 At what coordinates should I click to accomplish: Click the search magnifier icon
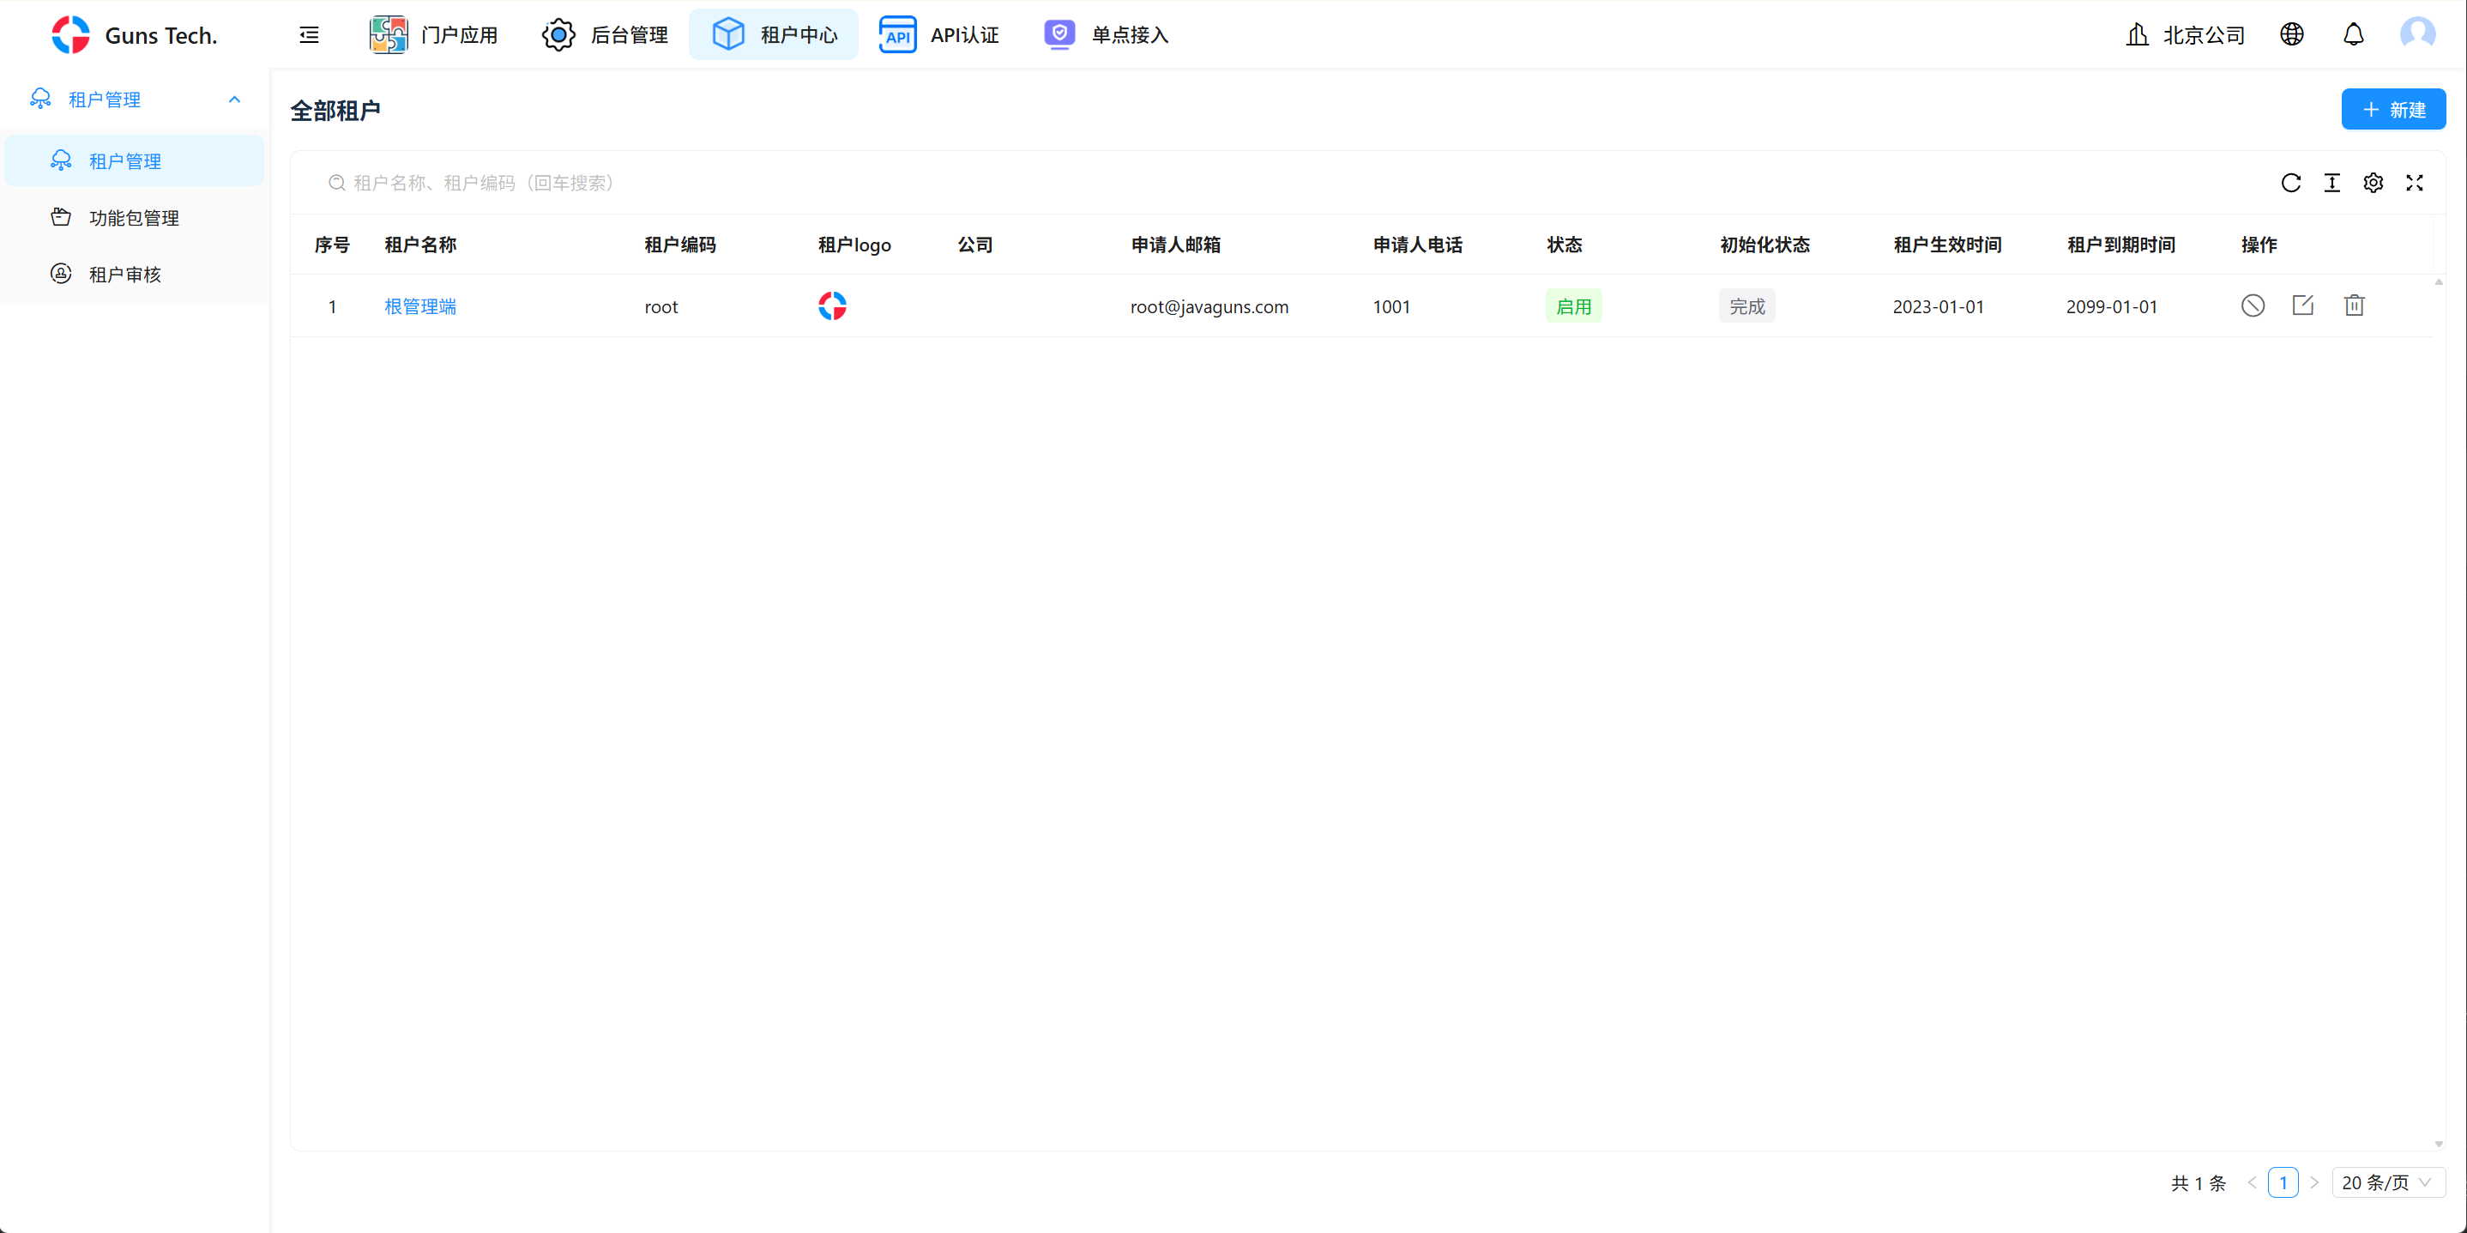click(x=336, y=183)
